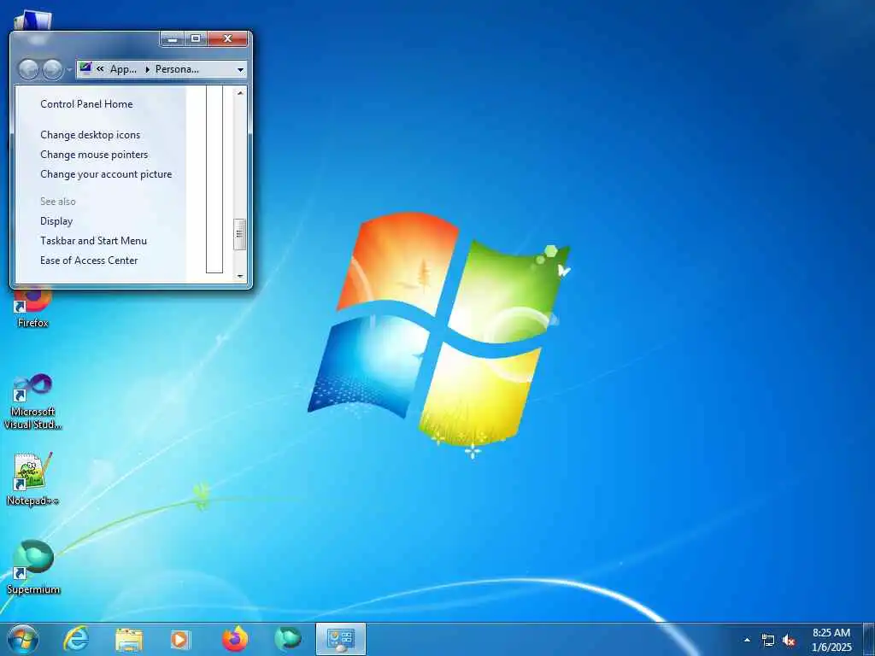875x656 pixels.
Task: Open Windows Explorer from the taskbar
Action: click(x=129, y=639)
